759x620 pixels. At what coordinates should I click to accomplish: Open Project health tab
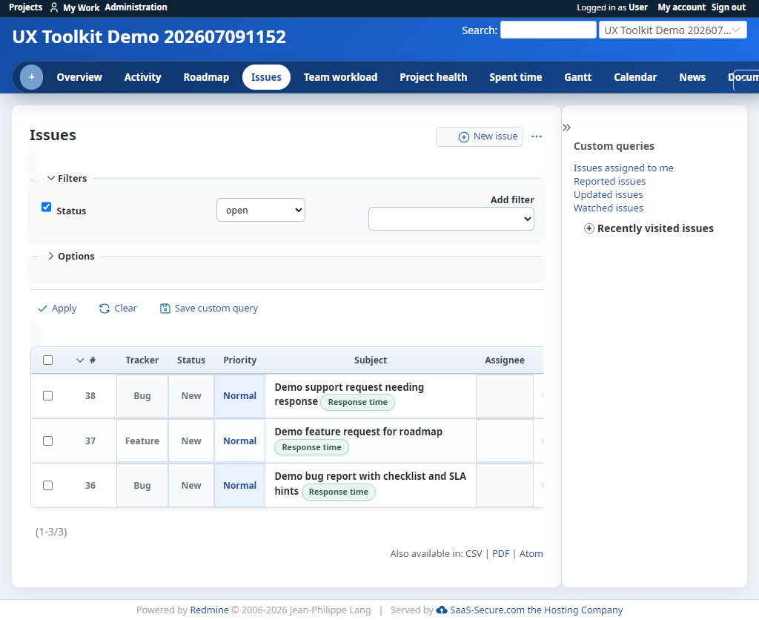pos(433,77)
